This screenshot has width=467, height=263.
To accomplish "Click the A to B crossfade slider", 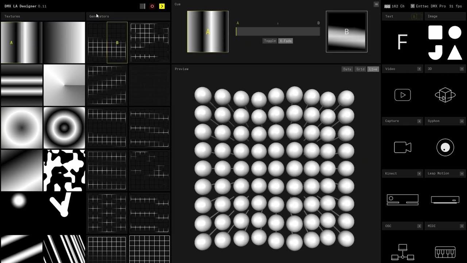I will [x=278, y=31].
